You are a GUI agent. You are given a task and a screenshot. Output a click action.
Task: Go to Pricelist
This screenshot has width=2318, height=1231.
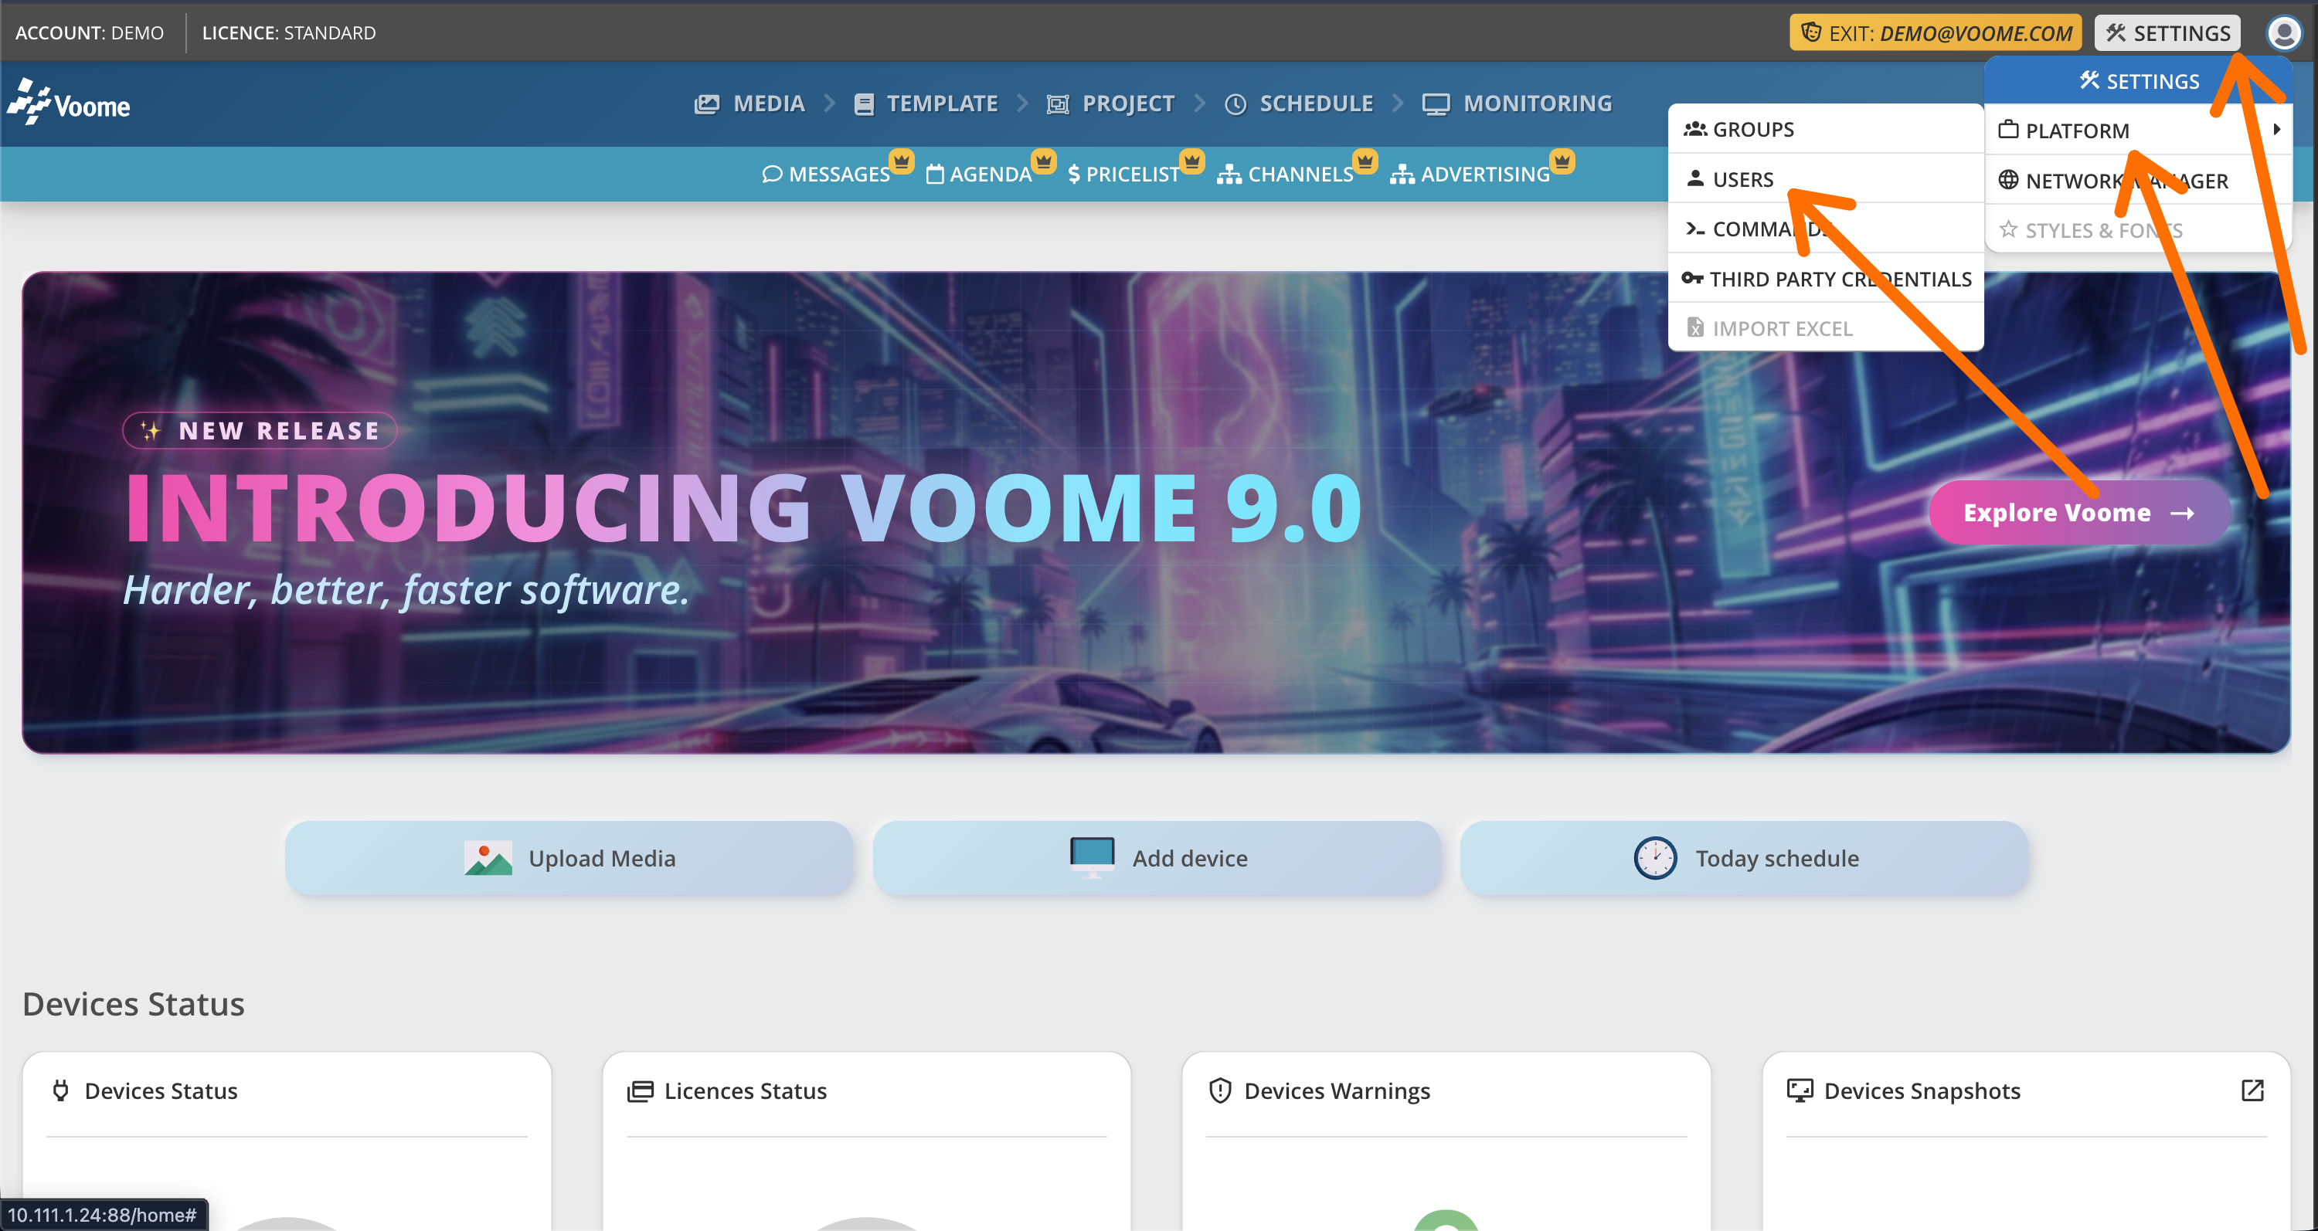pos(1123,175)
